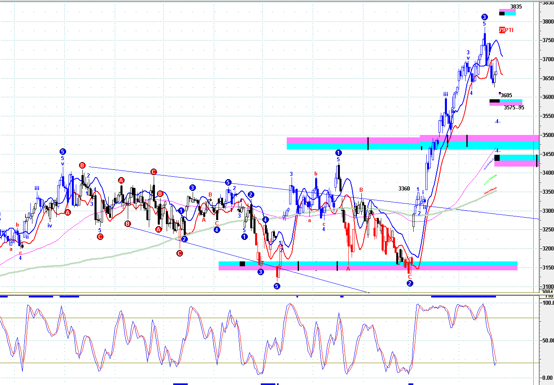554x385 pixels.
Task: Select the 3250 price axis label
Action: pos(548,230)
